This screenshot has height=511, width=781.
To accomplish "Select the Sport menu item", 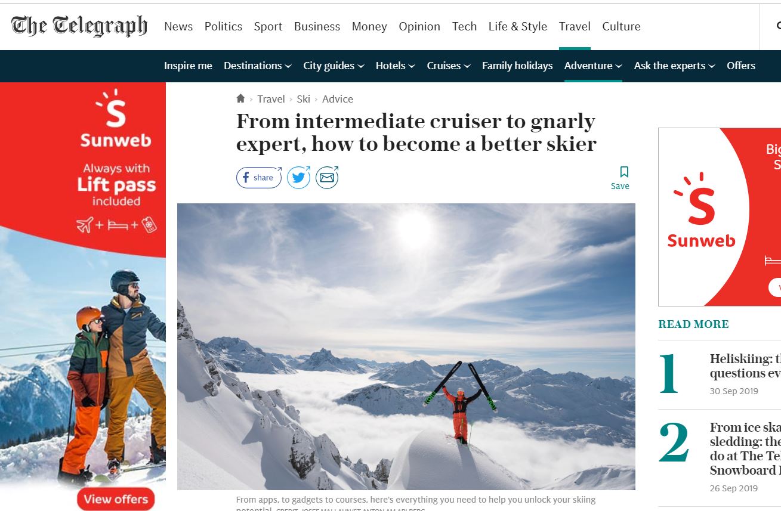I will [268, 26].
